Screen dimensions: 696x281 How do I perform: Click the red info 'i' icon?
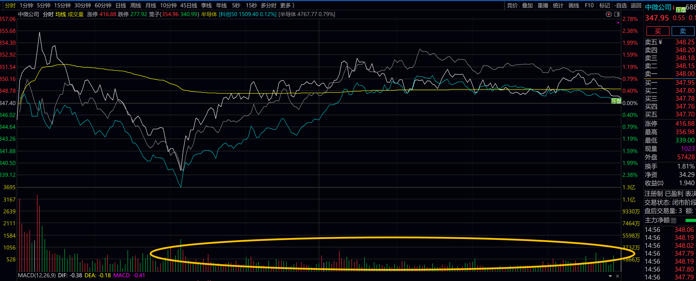(673, 8)
